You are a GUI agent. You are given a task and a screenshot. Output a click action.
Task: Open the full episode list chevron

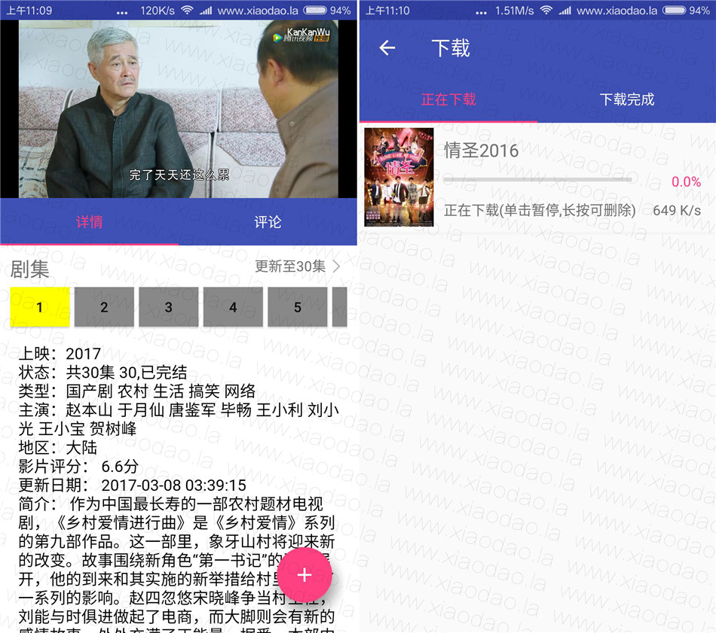[337, 266]
